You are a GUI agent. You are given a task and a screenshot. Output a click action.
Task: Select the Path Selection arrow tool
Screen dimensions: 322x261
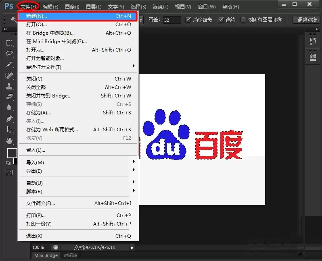pyautogui.click(x=9, y=129)
